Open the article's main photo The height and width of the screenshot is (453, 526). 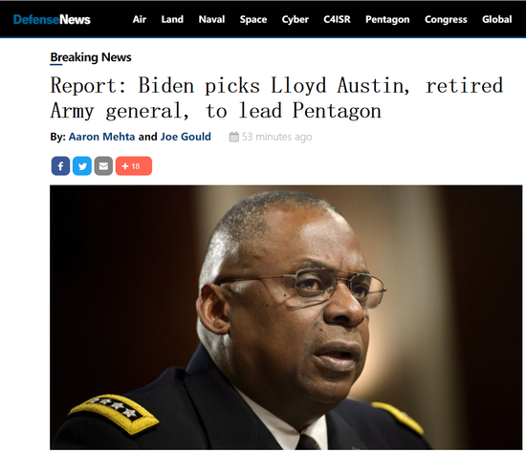point(286,317)
